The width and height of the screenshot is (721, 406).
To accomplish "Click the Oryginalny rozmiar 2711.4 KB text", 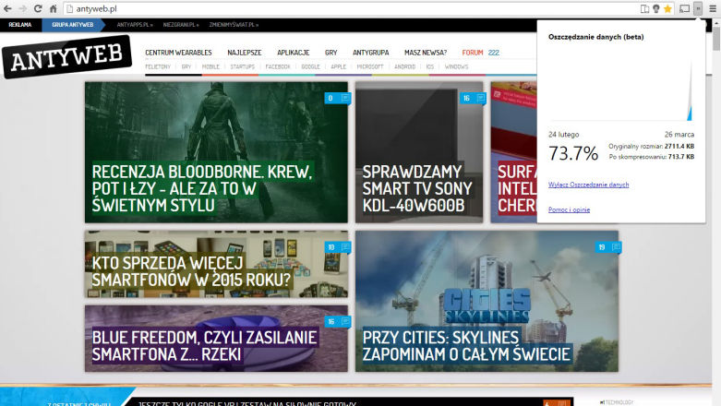I will coord(651,146).
